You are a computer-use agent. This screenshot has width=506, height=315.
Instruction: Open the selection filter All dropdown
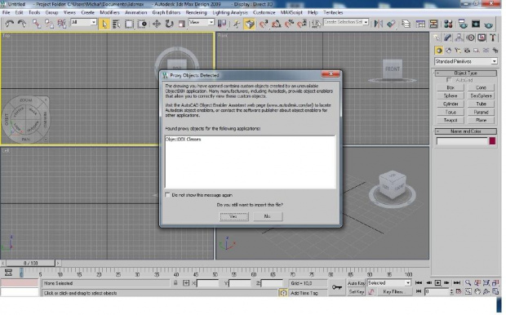(83, 22)
